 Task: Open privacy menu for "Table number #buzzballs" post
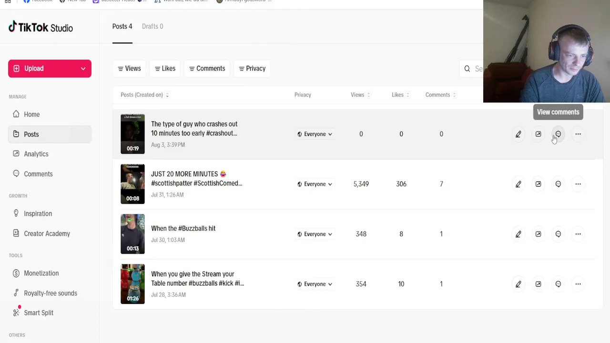(315, 284)
